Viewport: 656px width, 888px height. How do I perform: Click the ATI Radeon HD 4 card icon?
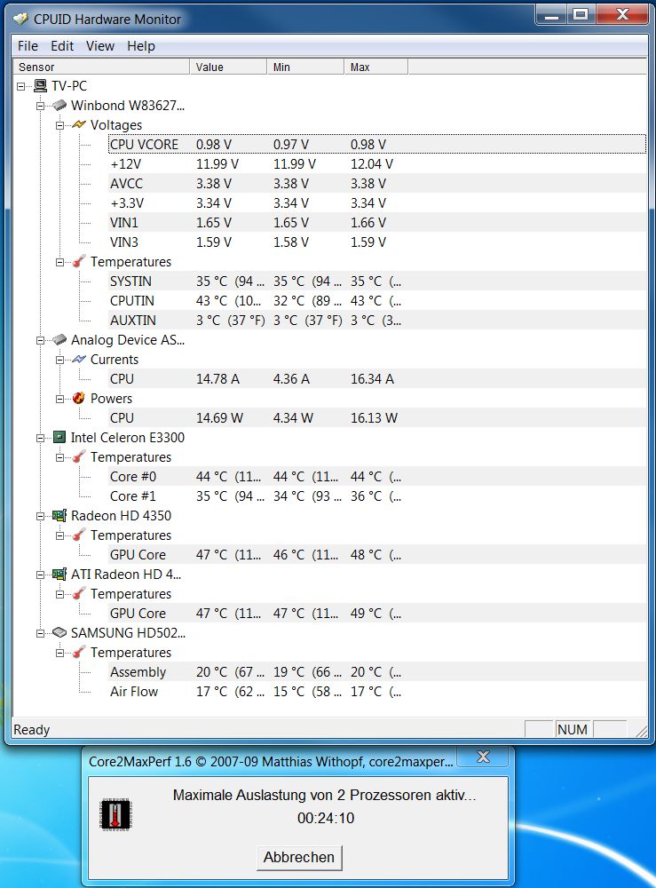click(x=59, y=575)
